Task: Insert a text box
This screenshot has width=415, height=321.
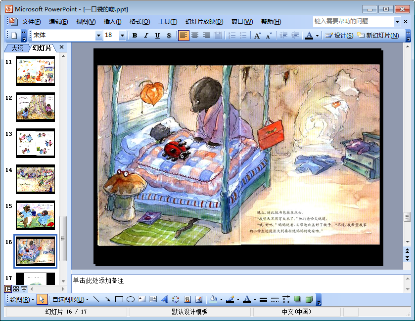Action: pos(142,299)
